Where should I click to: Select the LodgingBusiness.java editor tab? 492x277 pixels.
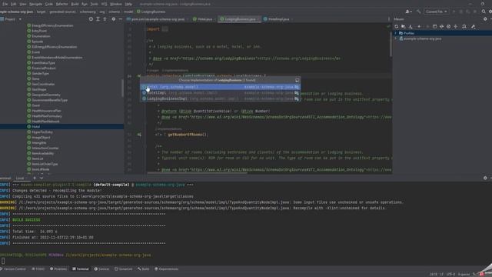pyautogui.click(x=240, y=19)
